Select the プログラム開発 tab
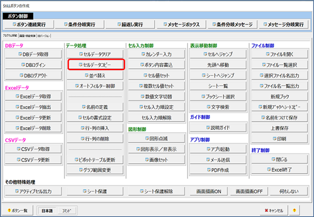Viewport: 314px width, 217px height. pos(10,35)
